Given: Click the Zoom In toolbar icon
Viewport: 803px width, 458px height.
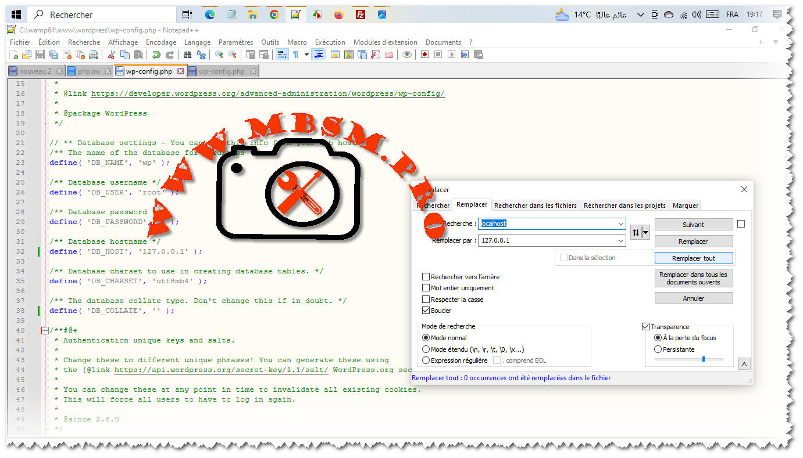Looking at the screenshot, I should point(219,55).
